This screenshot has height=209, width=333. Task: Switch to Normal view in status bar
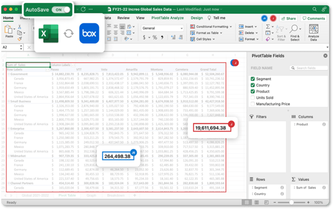pyautogui.click(x=247, y=202)
